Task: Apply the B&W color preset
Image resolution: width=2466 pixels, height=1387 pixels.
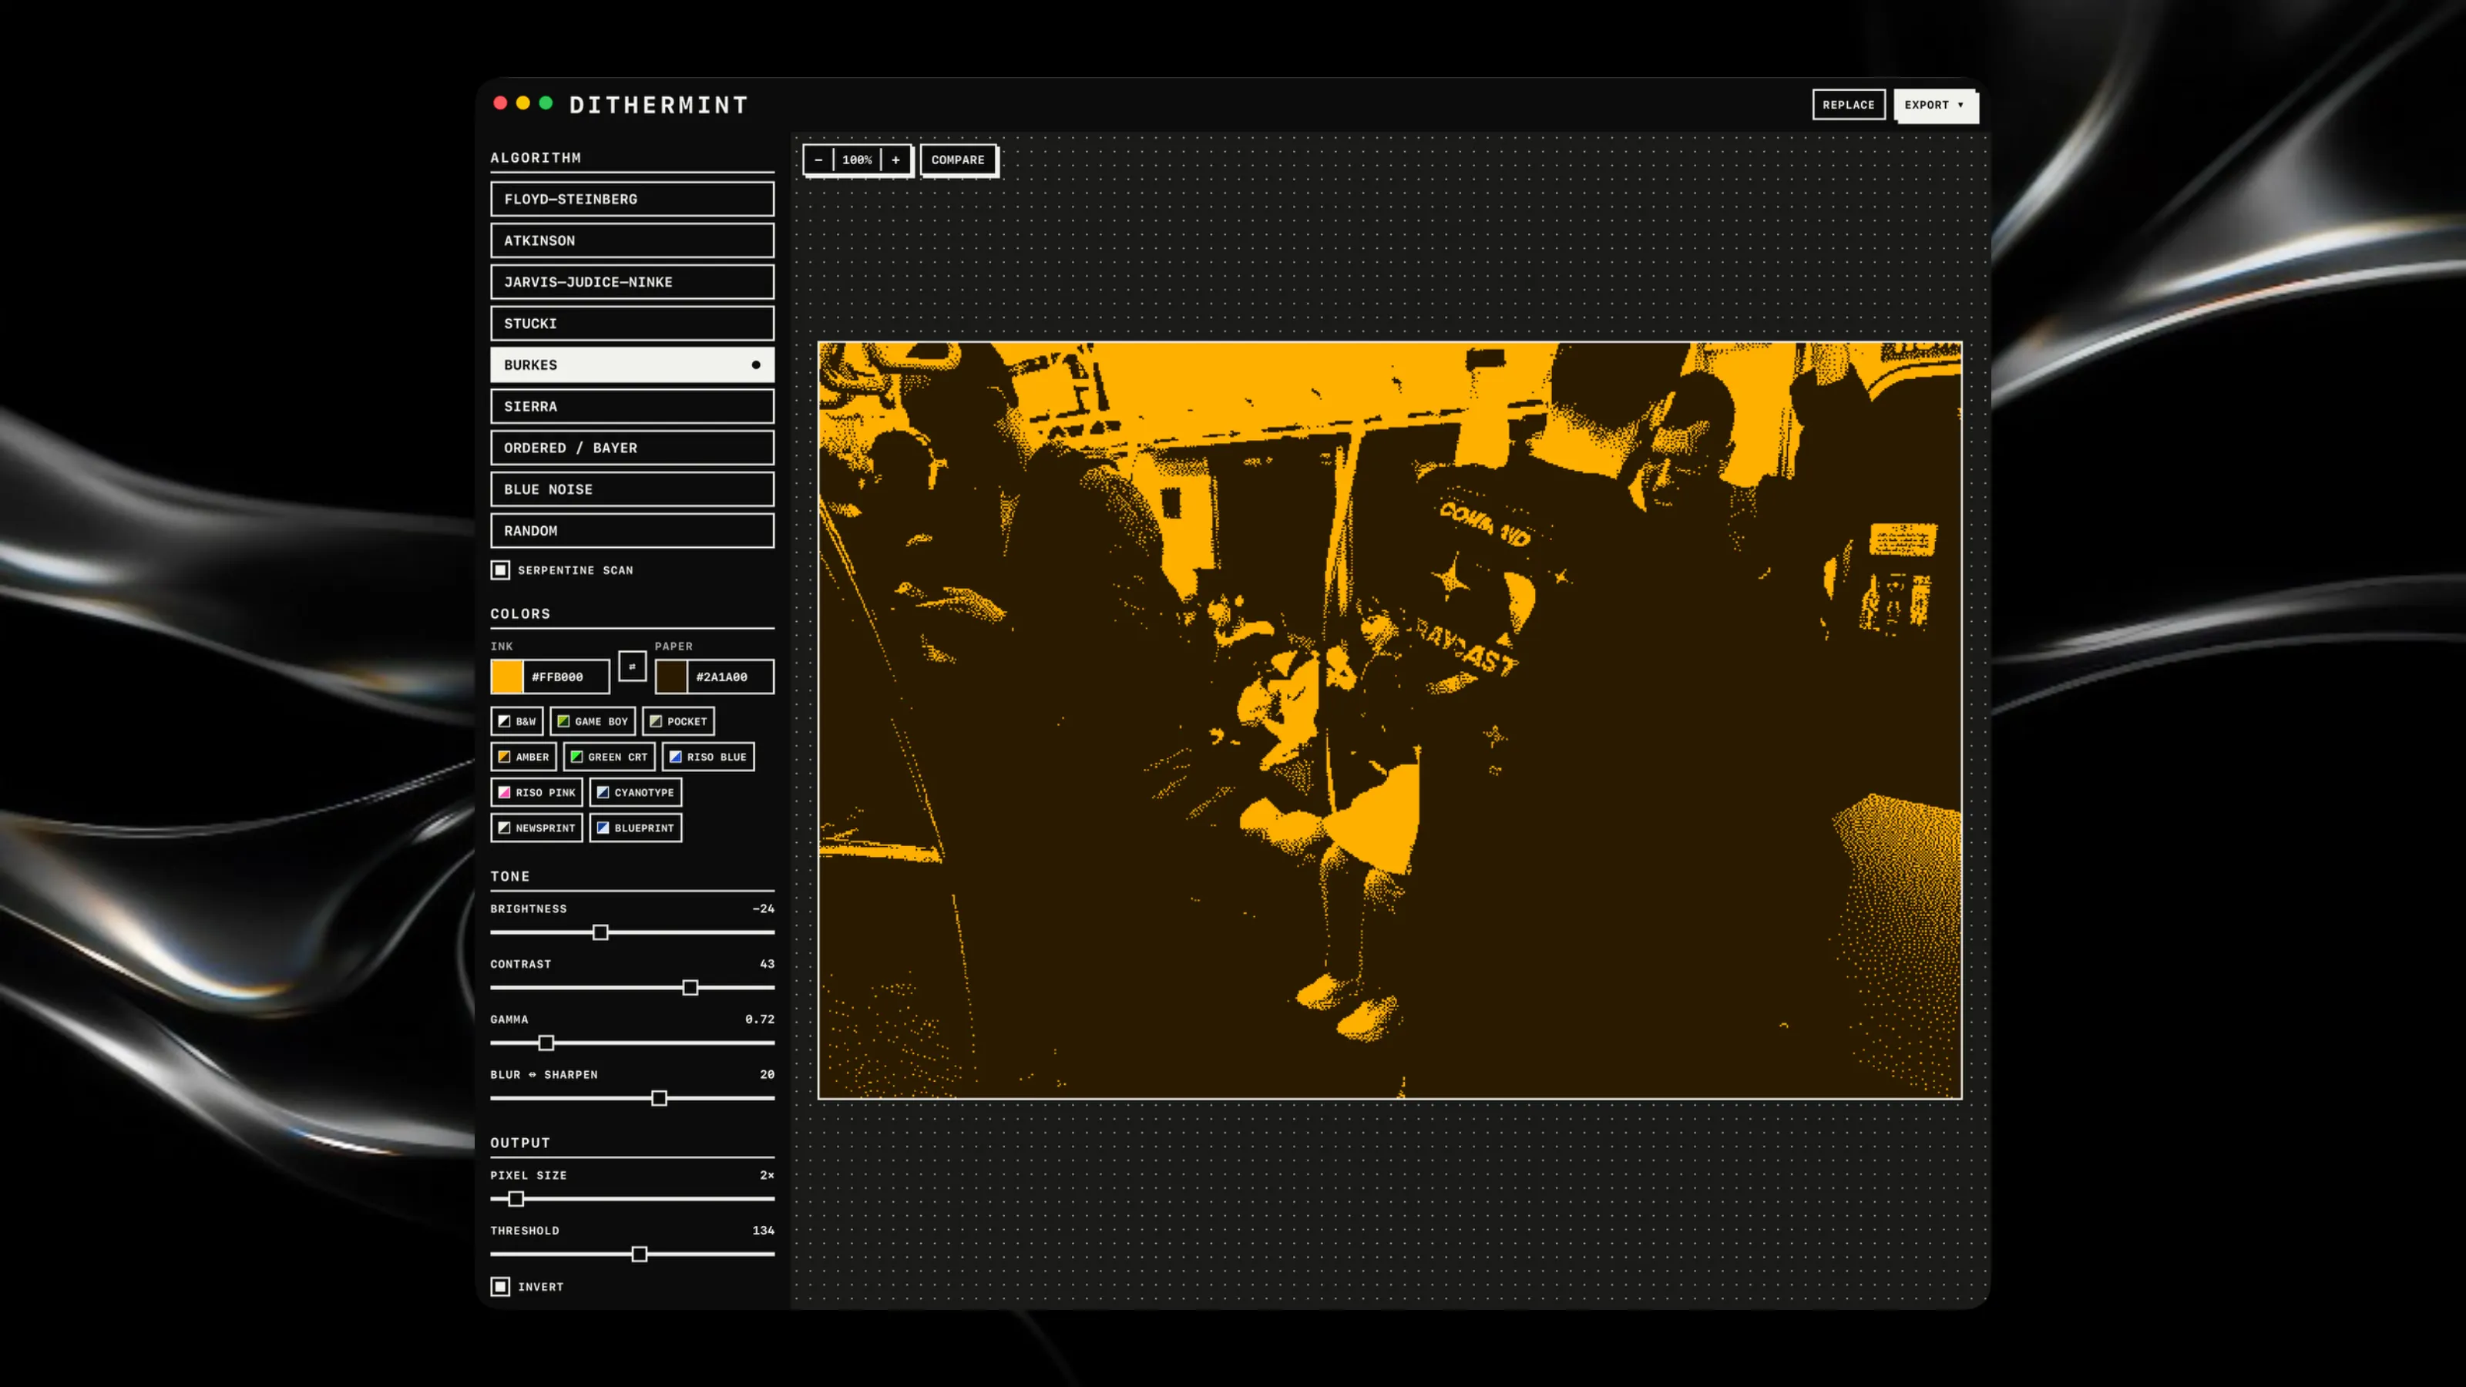Action: pos(517,720)
